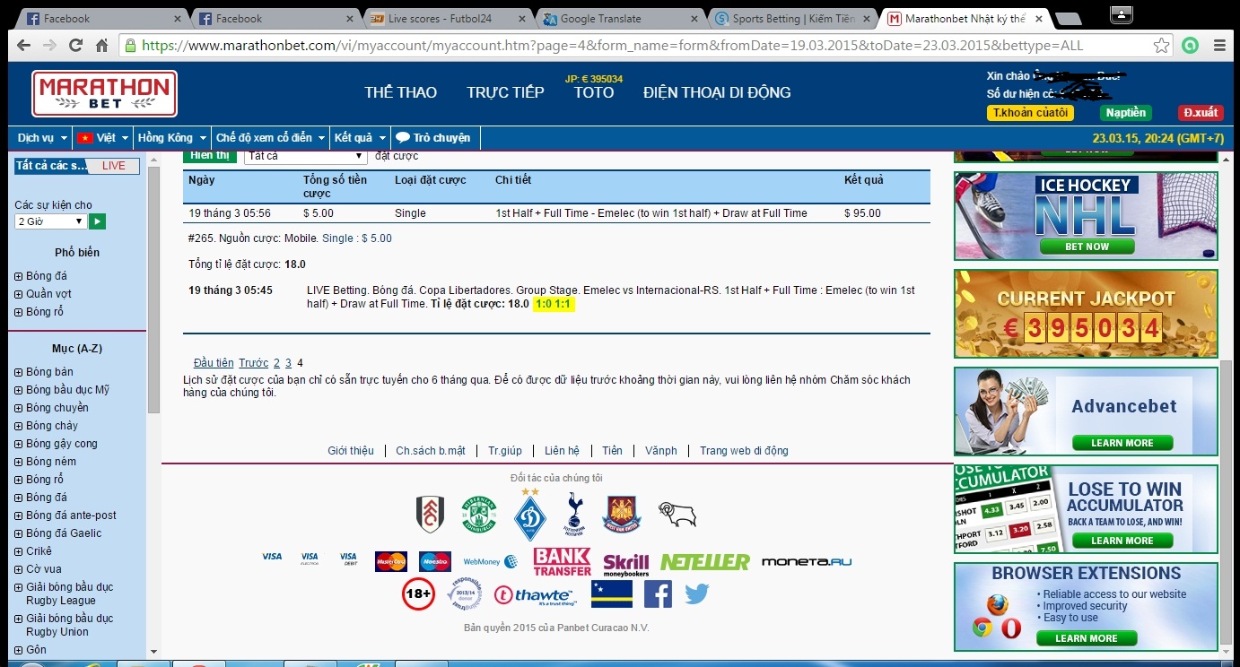Bookmark this page with the star icon
Screen dimensions: 1240x667
click(x=1162, y=46)
